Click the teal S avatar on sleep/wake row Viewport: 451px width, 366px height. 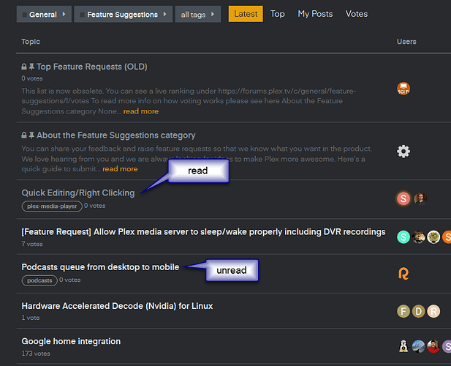pyautogui.click(x=403, y=237)
